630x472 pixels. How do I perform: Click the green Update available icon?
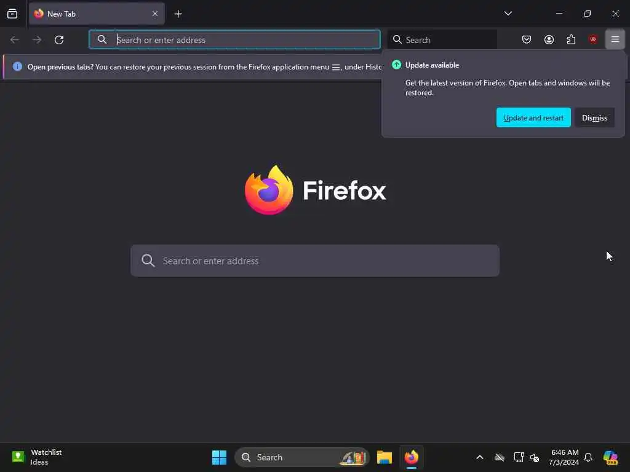coord(396,65)
